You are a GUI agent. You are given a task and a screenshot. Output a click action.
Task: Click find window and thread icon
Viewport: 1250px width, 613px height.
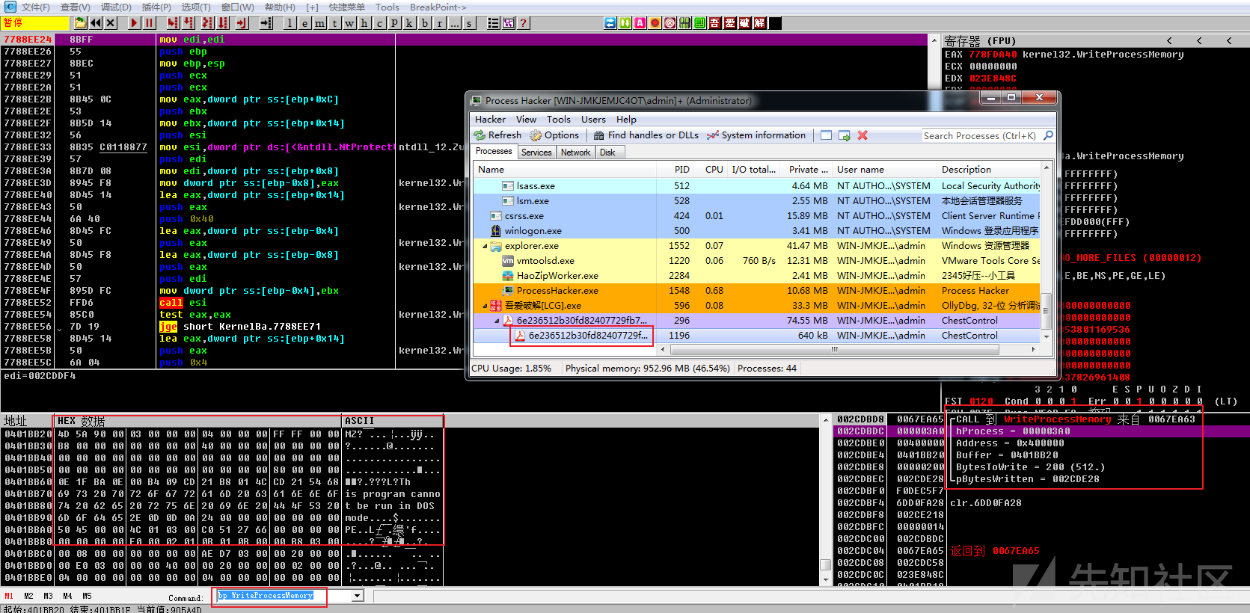tap(845, 135)
